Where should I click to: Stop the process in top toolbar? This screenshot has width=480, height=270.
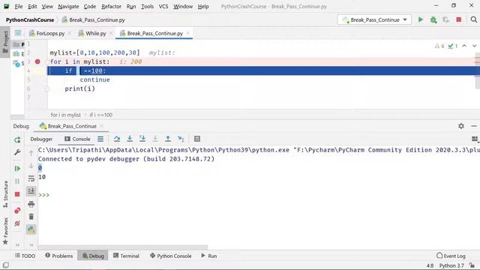458,19
